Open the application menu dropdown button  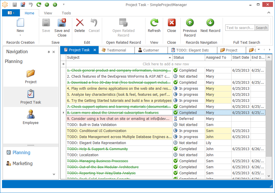[x=11, y=13]
